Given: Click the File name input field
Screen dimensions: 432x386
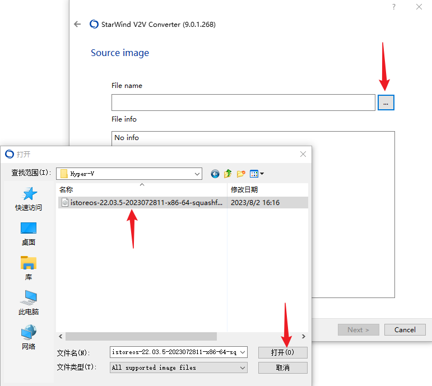Looking at the screenshot, I should click(243, 103).
